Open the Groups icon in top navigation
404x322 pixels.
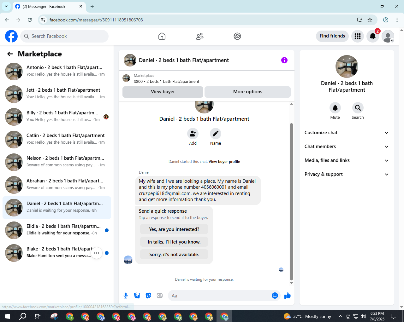(237, 36)
